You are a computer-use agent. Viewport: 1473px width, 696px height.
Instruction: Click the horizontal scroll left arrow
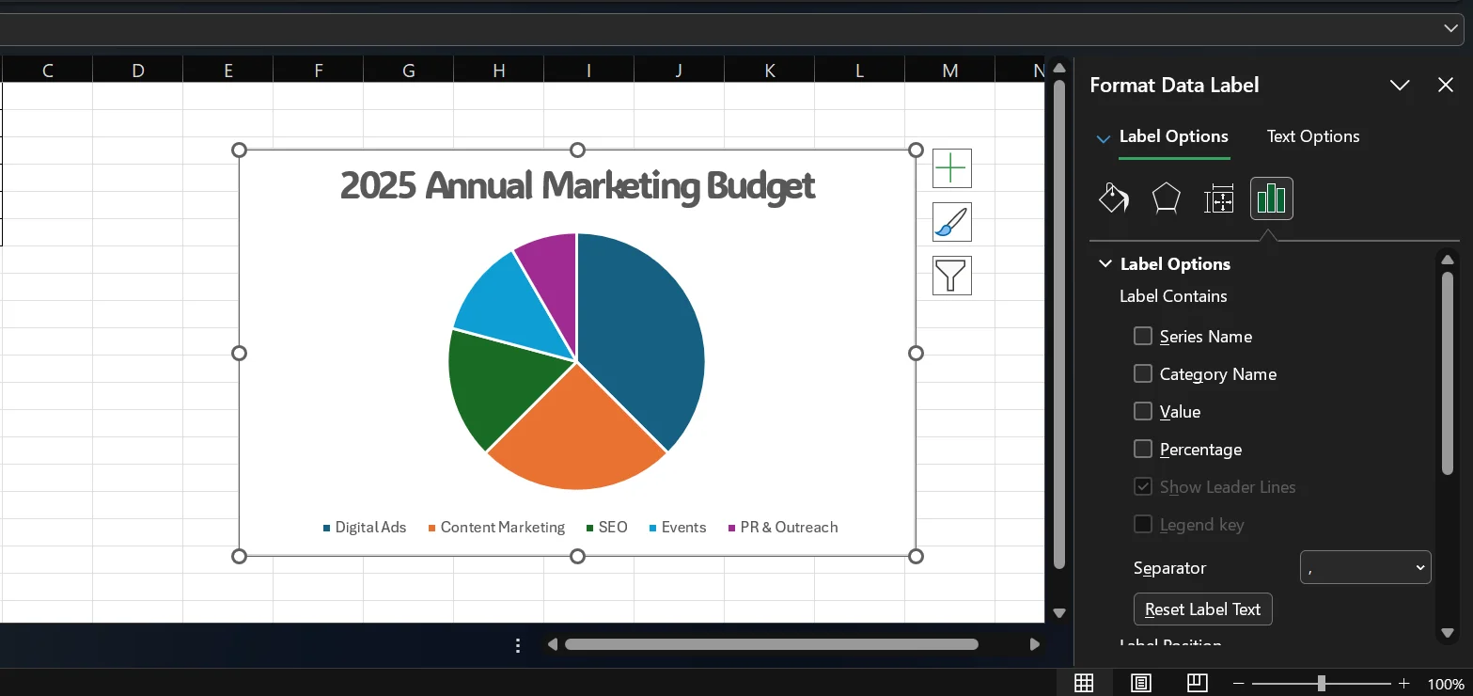pos(553,645)
